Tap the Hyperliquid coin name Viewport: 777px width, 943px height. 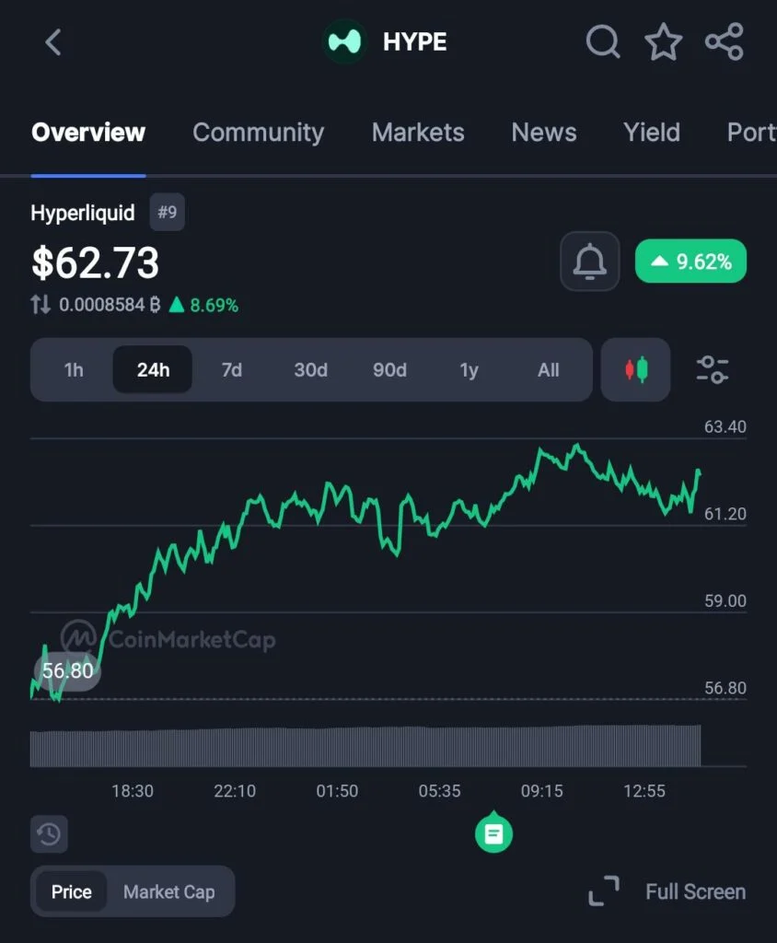(x=82, y=213)
